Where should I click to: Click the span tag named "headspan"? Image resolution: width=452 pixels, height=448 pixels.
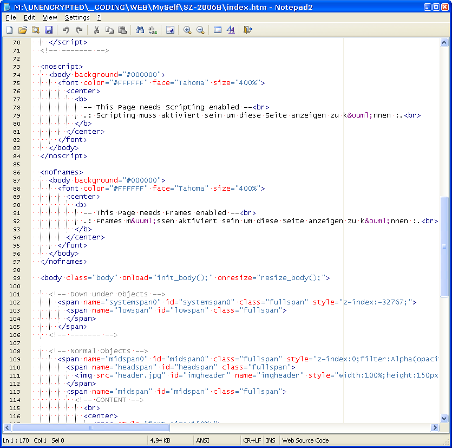[x=181, y=367]
